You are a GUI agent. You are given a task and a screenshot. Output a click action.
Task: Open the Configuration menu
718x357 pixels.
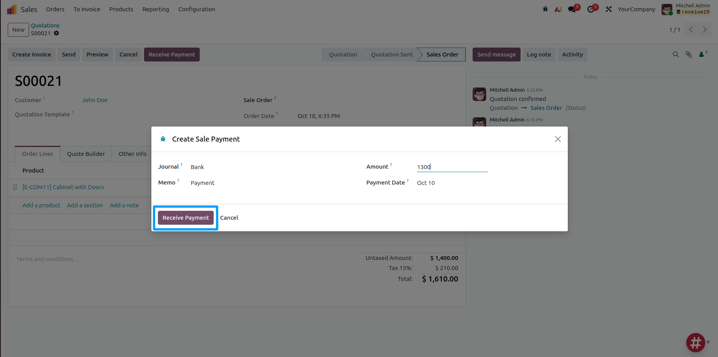[x=197, y=9]
